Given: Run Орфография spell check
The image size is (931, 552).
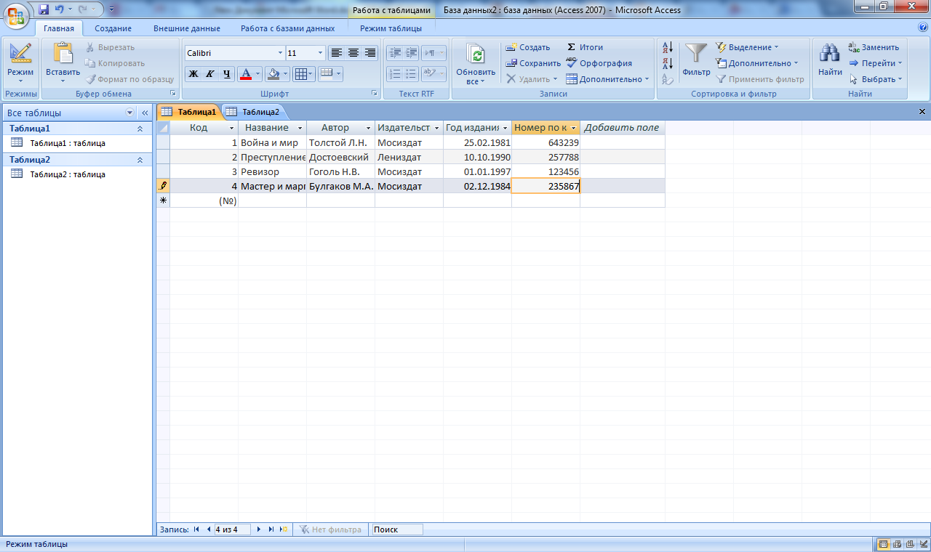Looking at the screenshot, I should 599,63.
